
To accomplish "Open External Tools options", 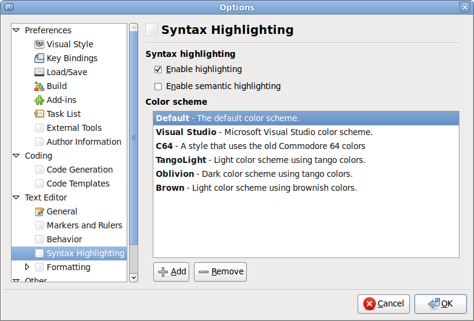I will [74, 128].
